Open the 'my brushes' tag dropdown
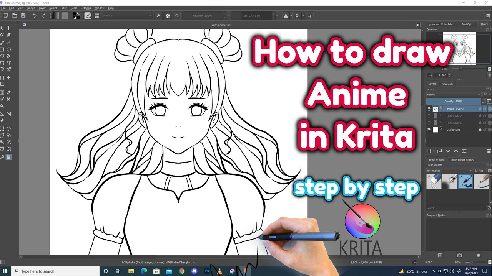492x276 pixels. point(450,171)
